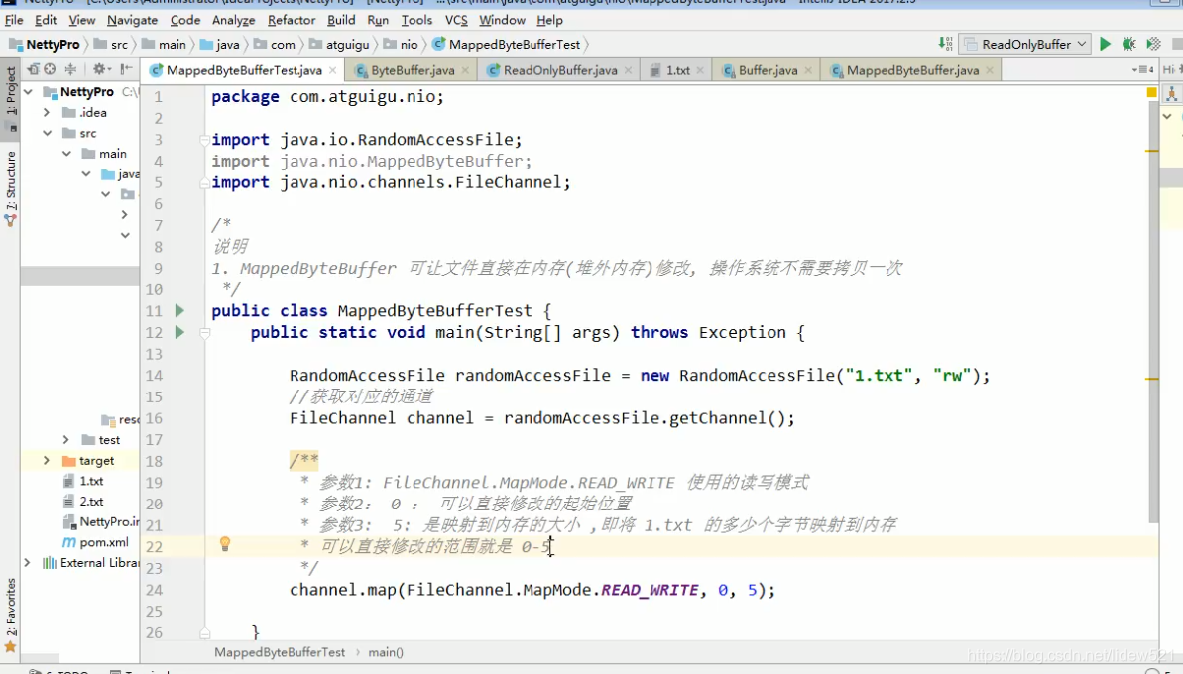The width and height of the screenshot is (1183, 674).
Task: Click the READ_WRITE constant on line 24
Action: pos(650,590)
